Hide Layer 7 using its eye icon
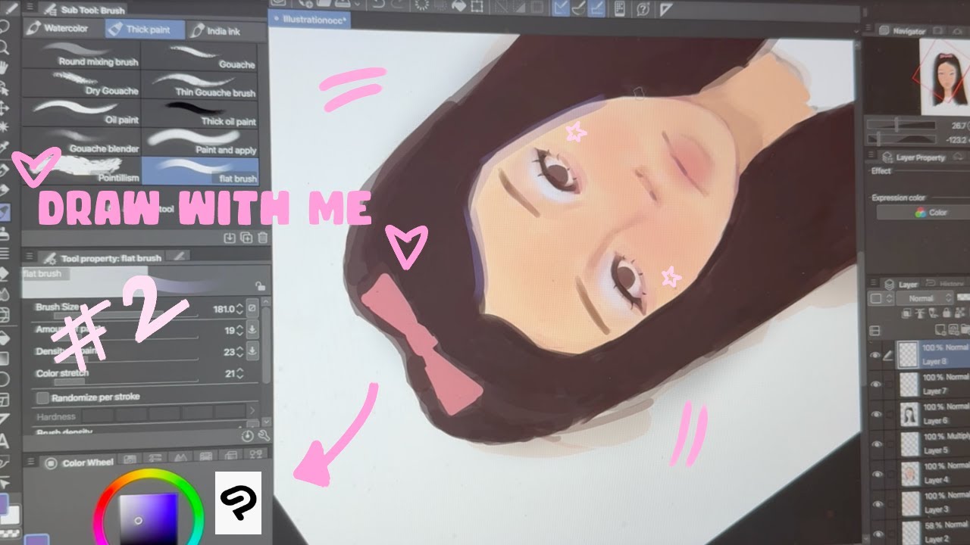970x545 pixels. [877, 384]
